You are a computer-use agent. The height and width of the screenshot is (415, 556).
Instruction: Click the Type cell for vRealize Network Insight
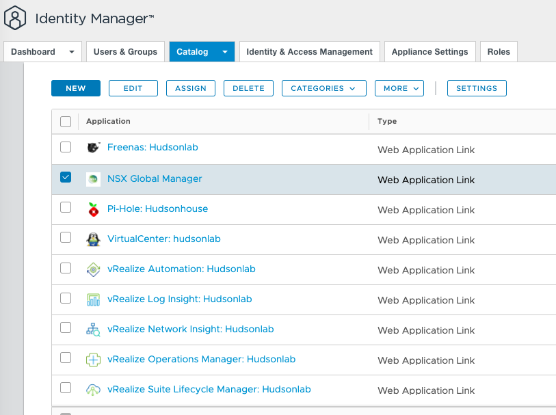(x=426, y=331)
